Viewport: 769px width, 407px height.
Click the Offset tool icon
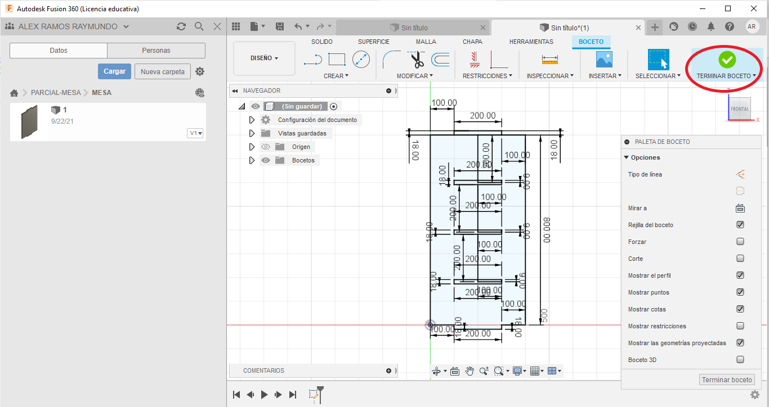click(x=440, y=60)
